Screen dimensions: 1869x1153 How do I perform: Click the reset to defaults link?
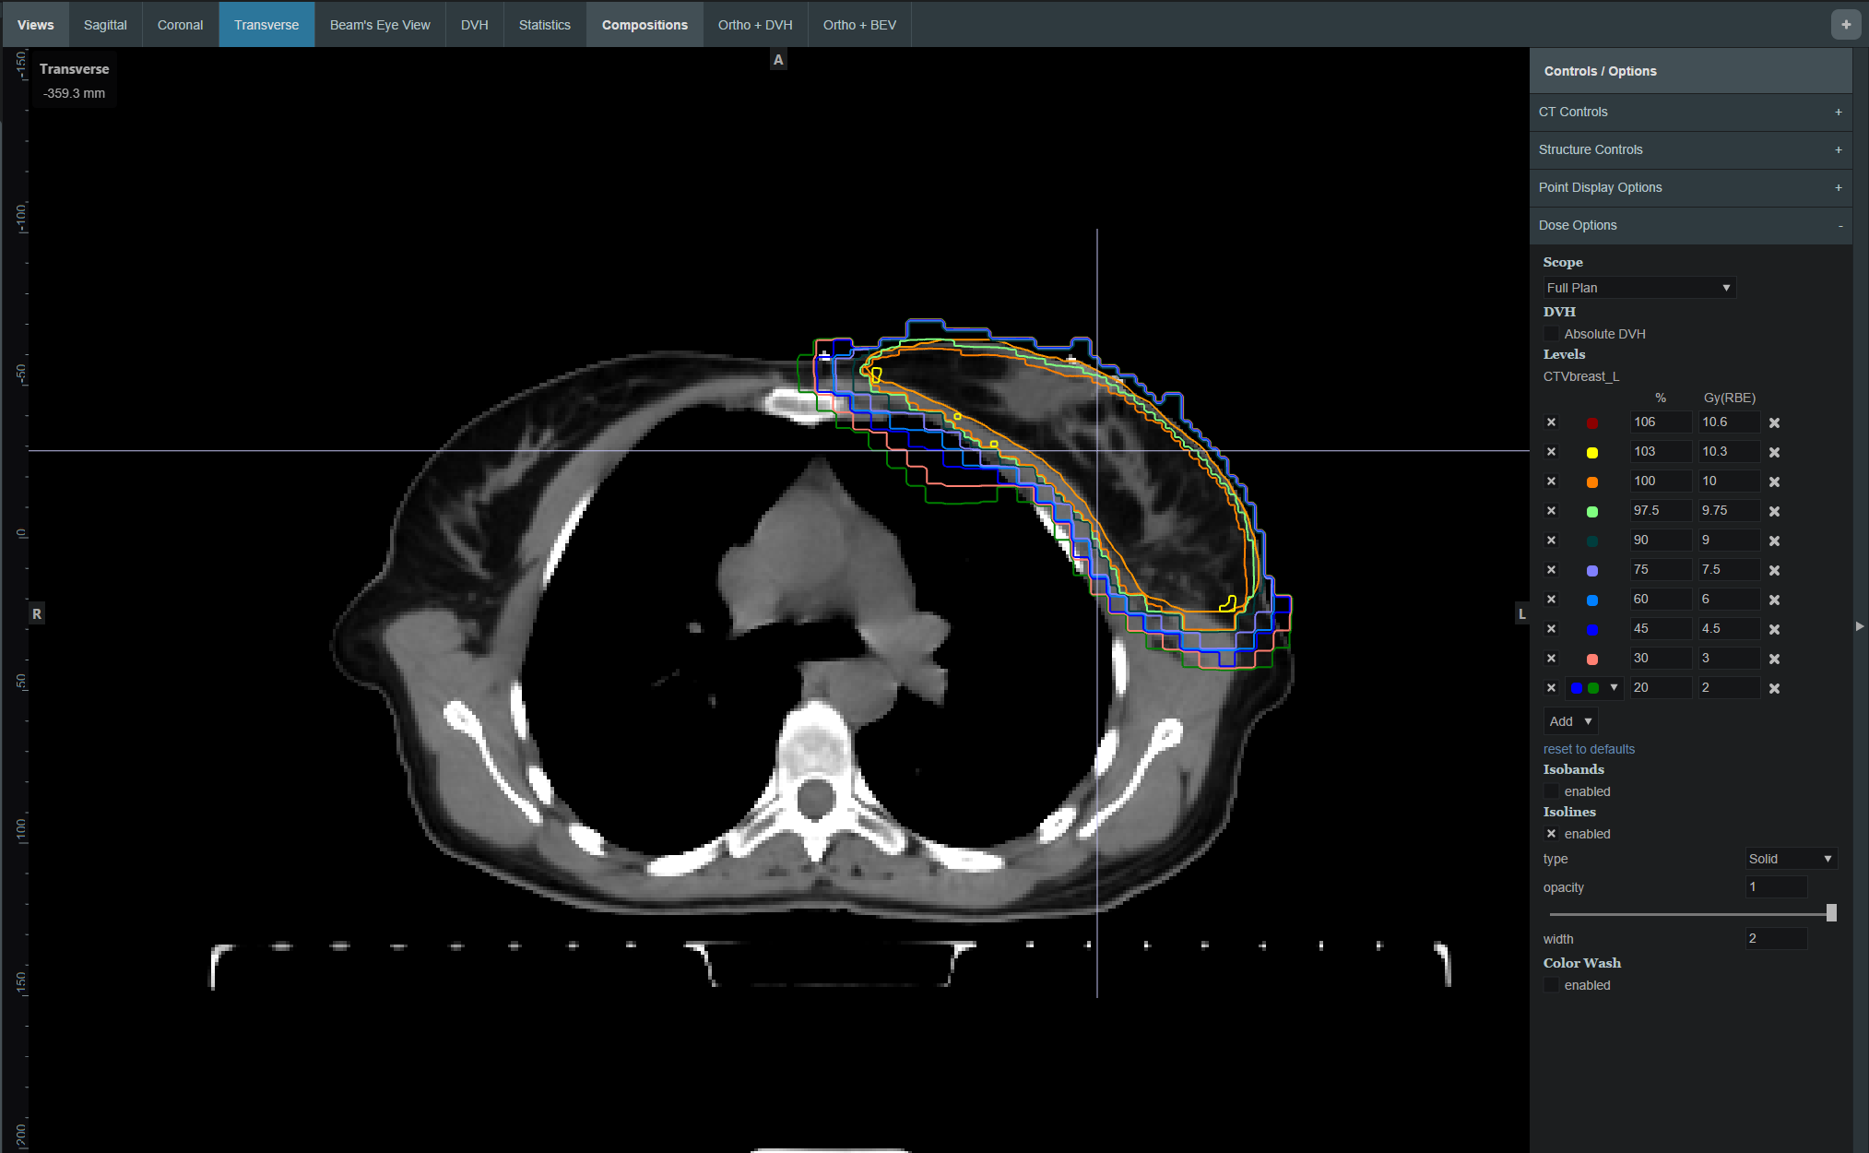point(1589,749)
